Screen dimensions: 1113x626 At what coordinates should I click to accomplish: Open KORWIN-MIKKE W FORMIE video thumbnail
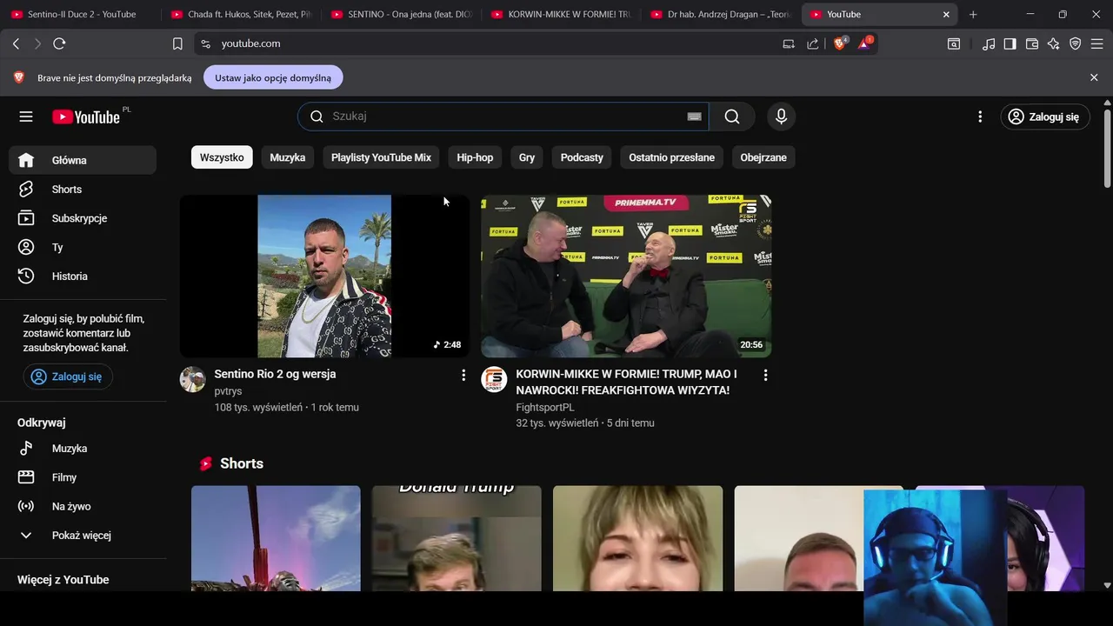[x=626, y=276]
